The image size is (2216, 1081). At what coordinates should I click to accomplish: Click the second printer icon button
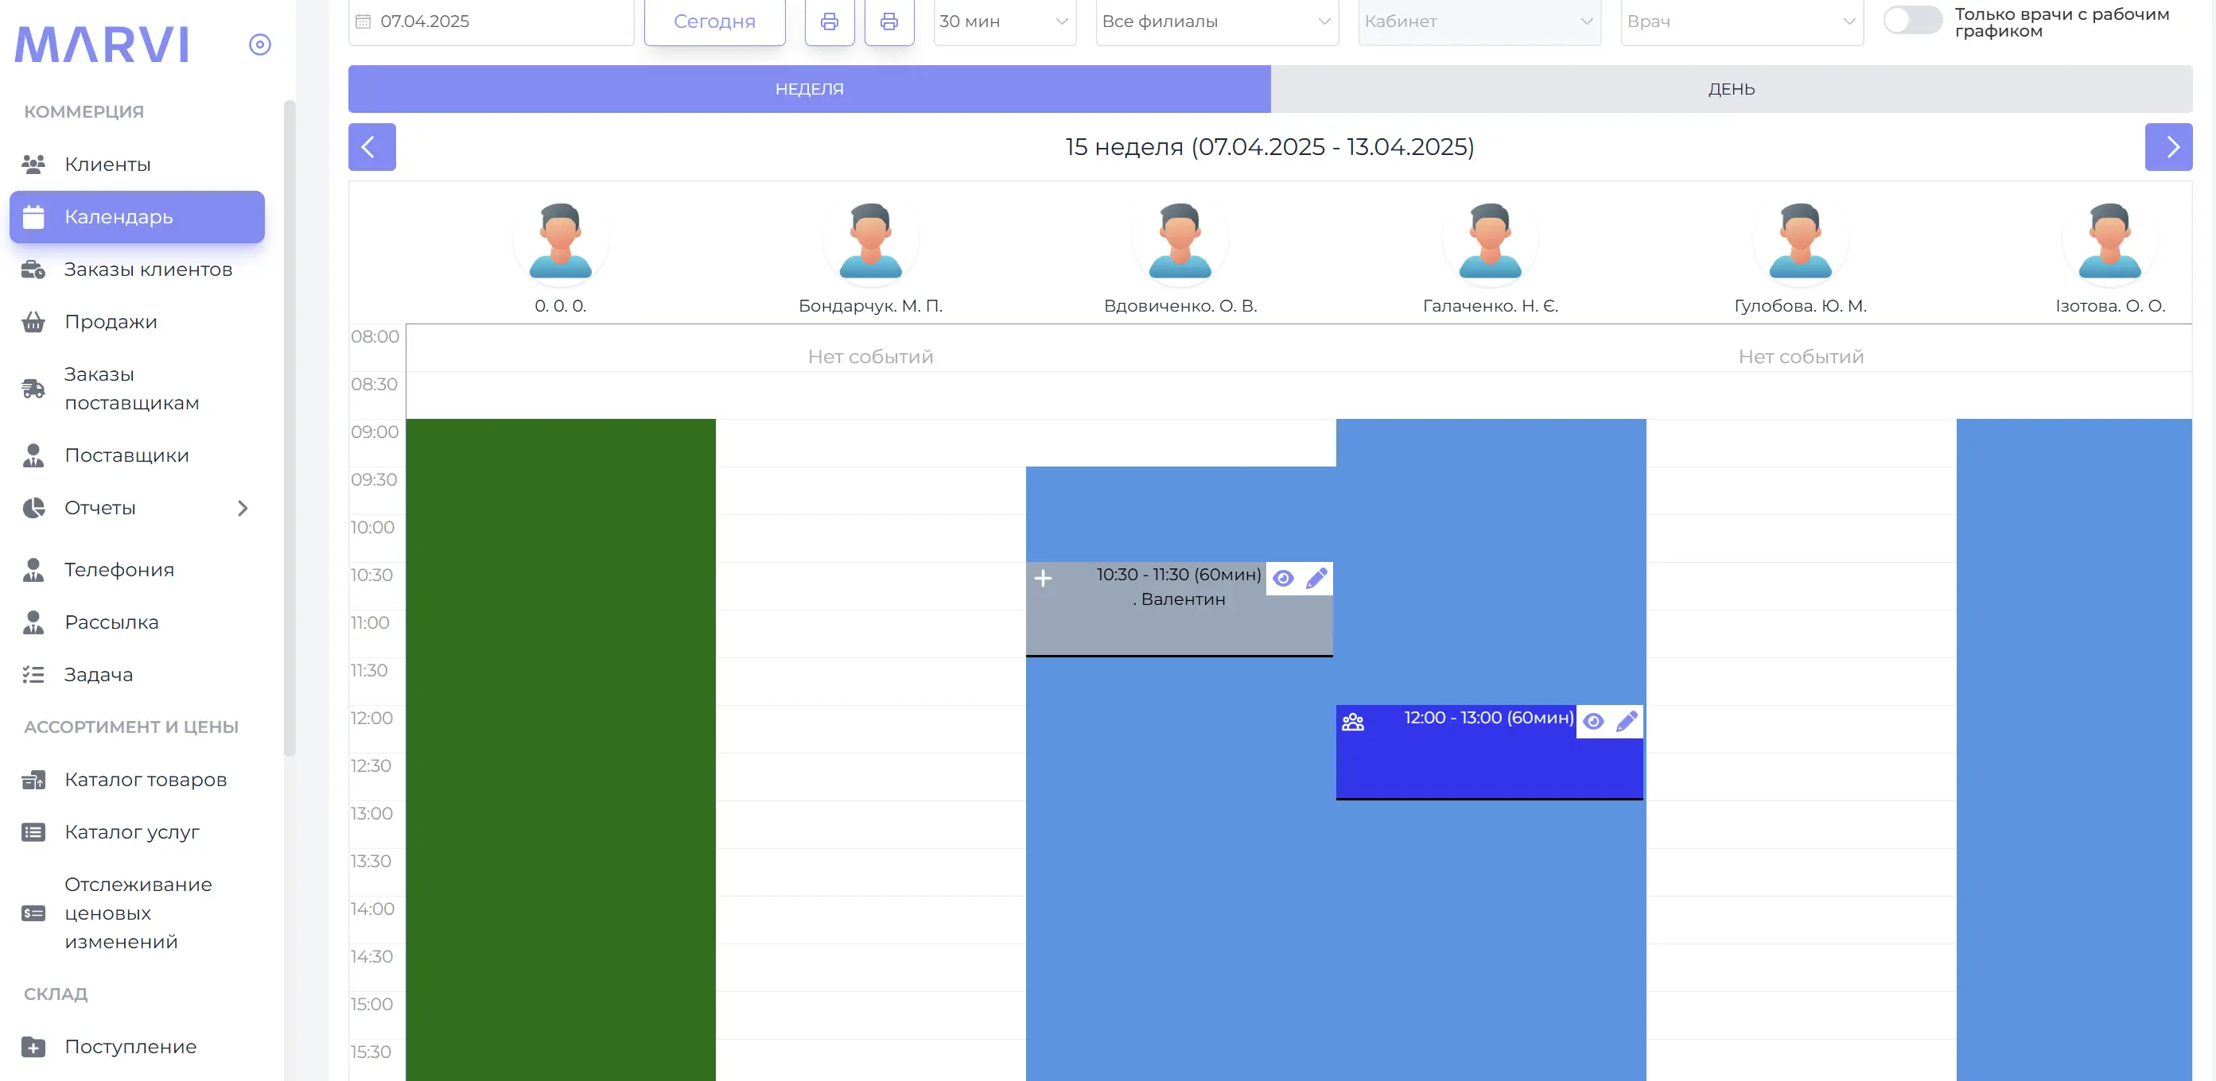[x=888, y=21]
